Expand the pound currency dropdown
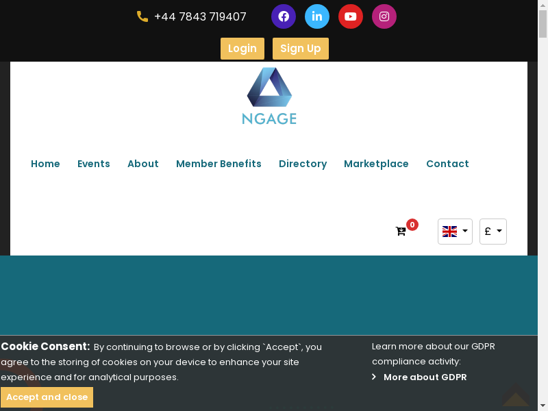This screenshot has height=411, width=548. pyautogui.click(x=493, y=232)
